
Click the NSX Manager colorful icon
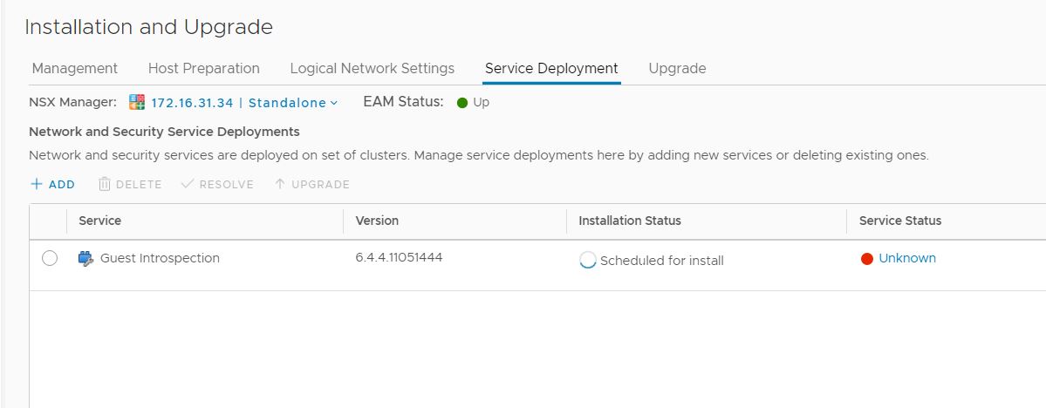point(137,102)
